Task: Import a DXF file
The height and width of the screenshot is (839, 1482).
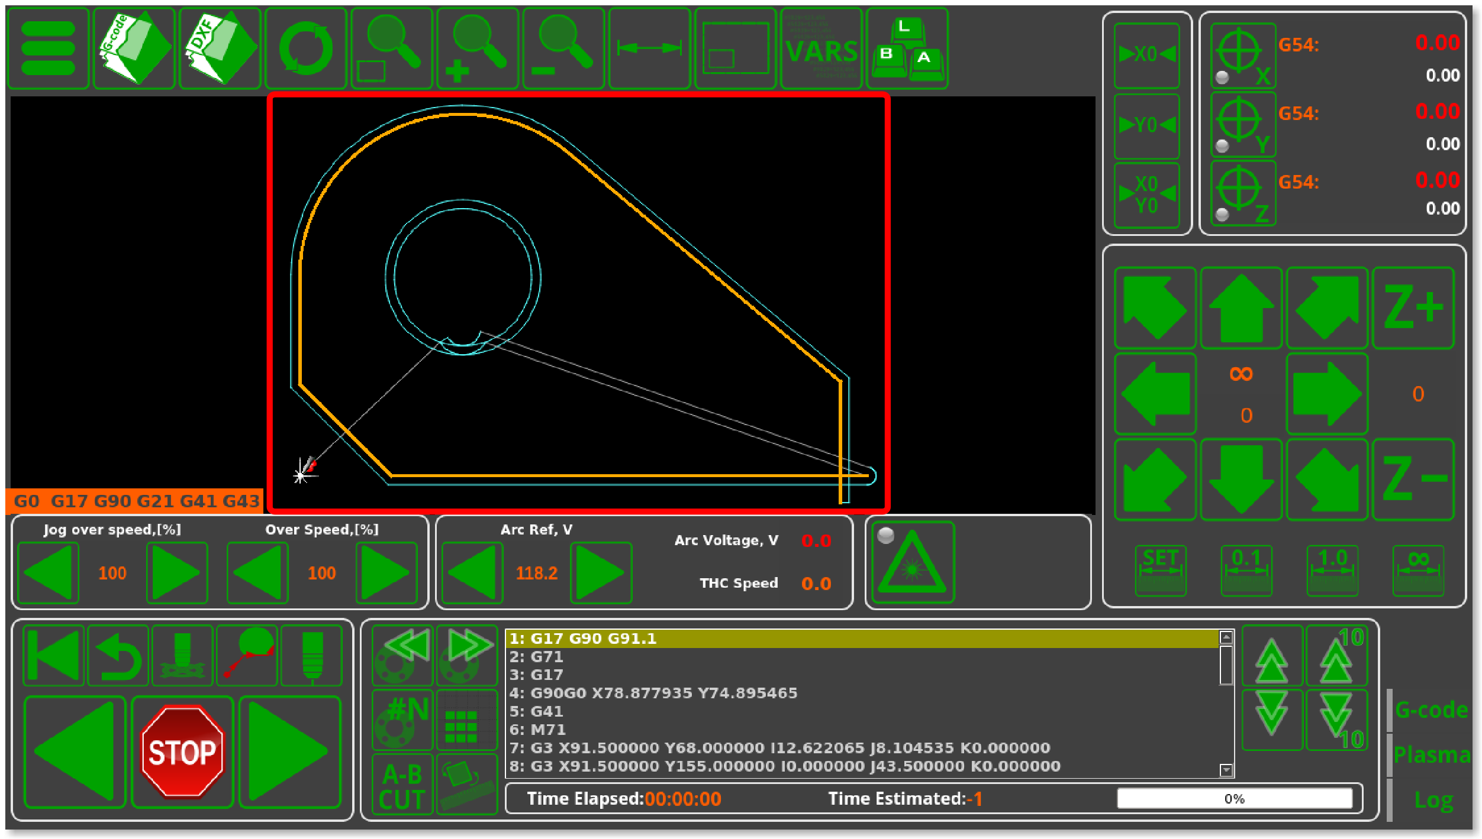Action: click(x=220, y=48)
